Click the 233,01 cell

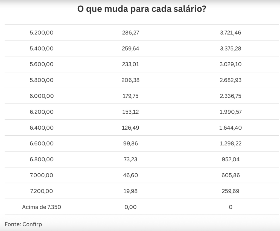[x=130, y=65]
